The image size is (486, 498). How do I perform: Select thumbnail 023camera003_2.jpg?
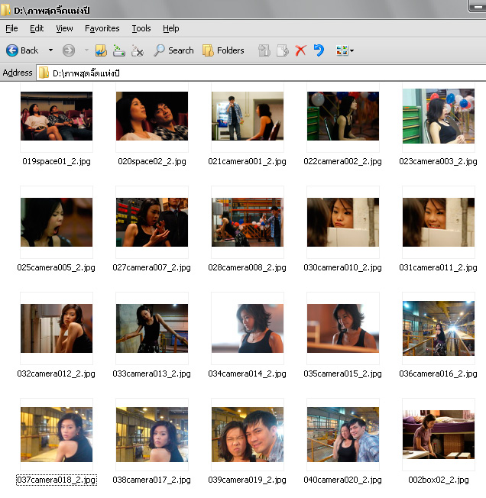tap(439, 116)
